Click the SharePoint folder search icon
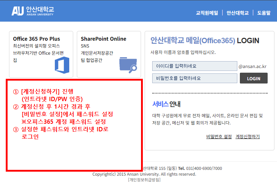 pos(128,65)
